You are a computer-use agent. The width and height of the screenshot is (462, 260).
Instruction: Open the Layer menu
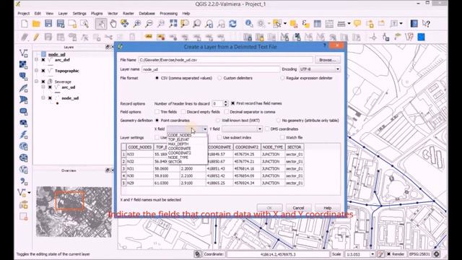(x=63, y=14)
